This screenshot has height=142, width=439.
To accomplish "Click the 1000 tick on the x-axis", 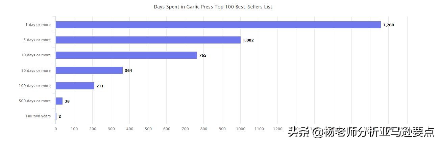I will coord(240,129).
